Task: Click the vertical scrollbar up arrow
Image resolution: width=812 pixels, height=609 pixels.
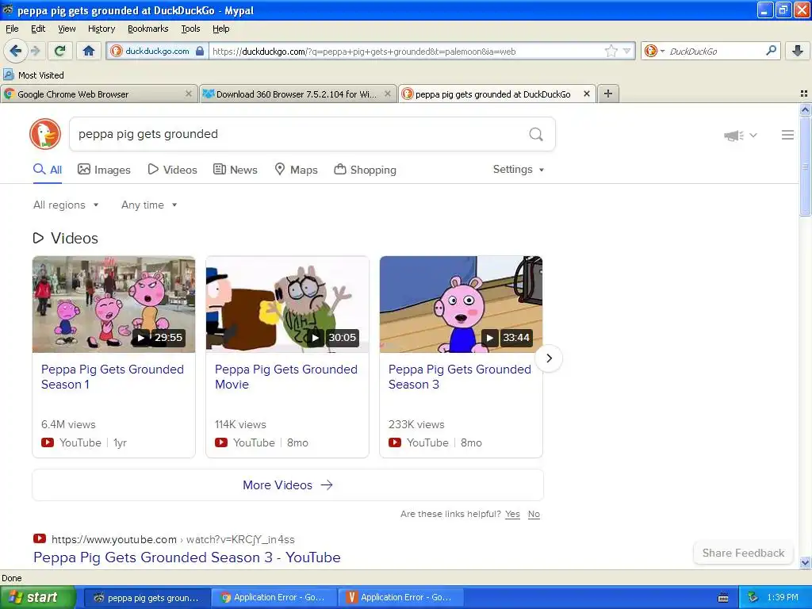Action: tap(805, 109)
